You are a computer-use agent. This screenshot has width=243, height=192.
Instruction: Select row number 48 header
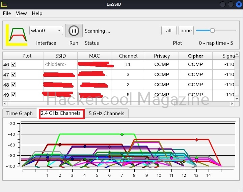(6, 85)
